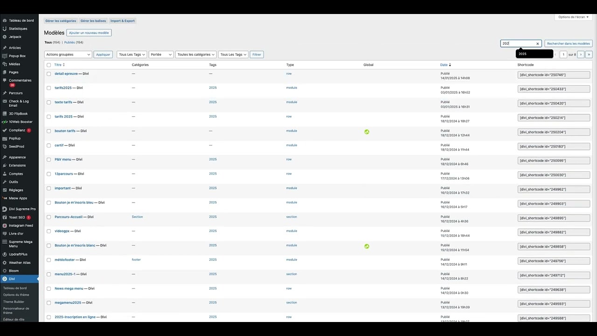The image size is (597, 336).
Task: Open the Toutes les catégories dropdown
Action: [196, 55]
